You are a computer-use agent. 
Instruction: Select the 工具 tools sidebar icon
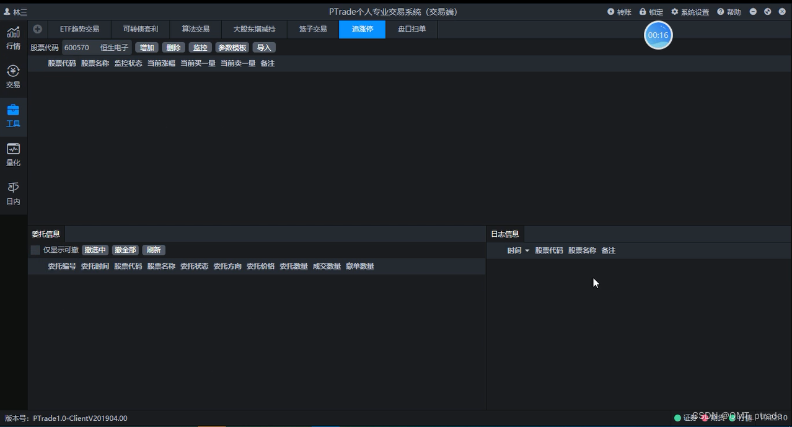pos(13,110)
